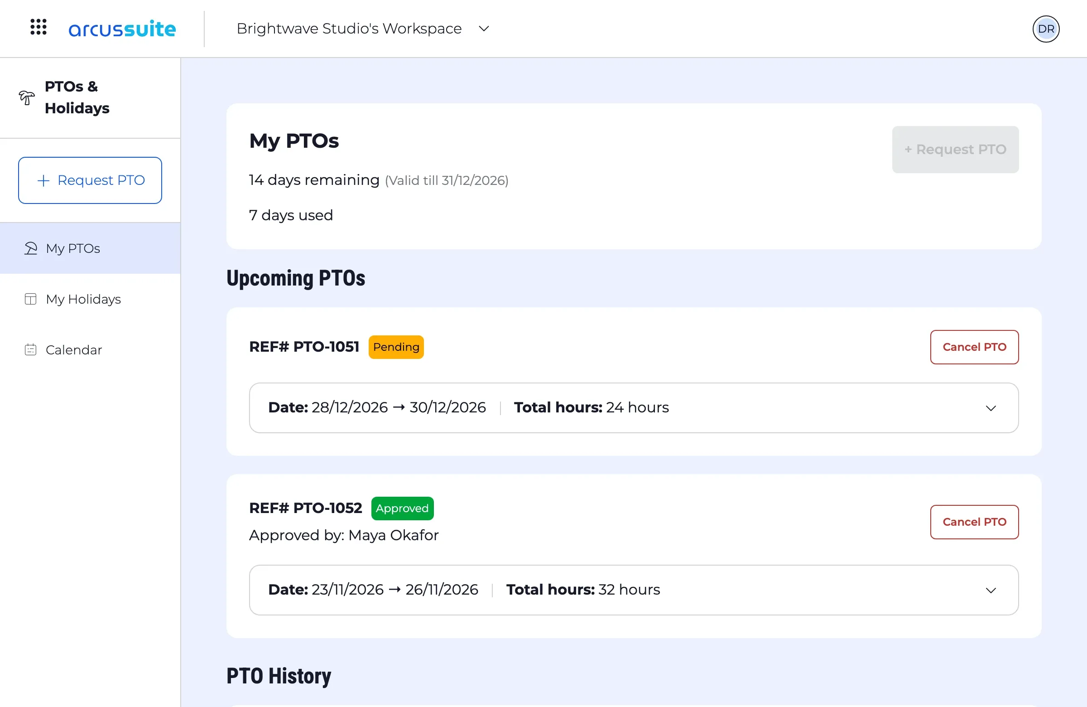Click the 7 days used text

point(291,215)
